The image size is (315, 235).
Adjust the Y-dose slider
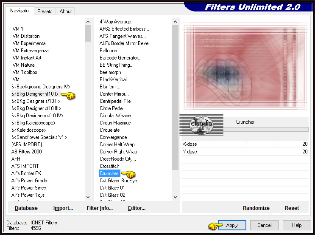point(245,152)
